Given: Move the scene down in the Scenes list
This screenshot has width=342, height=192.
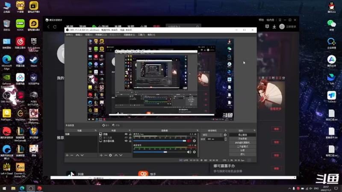Looking at the screenshot, I should pyautogui.click(x=82, y=155).
